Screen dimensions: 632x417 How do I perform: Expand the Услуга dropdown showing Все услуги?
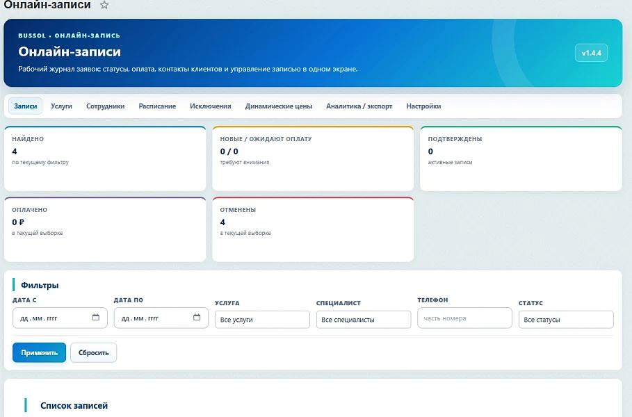pyautogui.click(x=262, y=320)
